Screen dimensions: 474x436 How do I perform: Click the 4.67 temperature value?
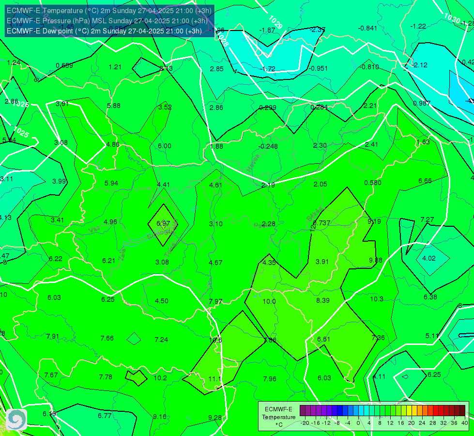coord(215,263)
